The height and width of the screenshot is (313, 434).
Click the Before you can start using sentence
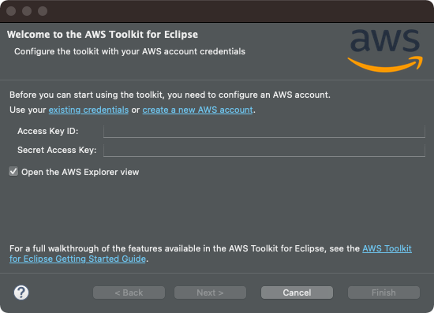(x=170, y=95)
